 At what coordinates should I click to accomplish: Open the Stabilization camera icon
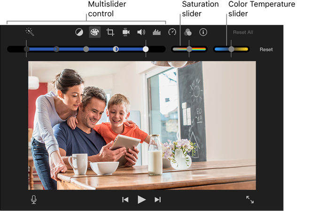coord(126,32)
